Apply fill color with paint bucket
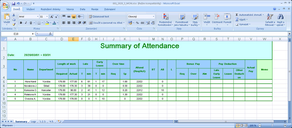Image resolution: width=292 pixels, height=128 pixels. pos(47,23)
